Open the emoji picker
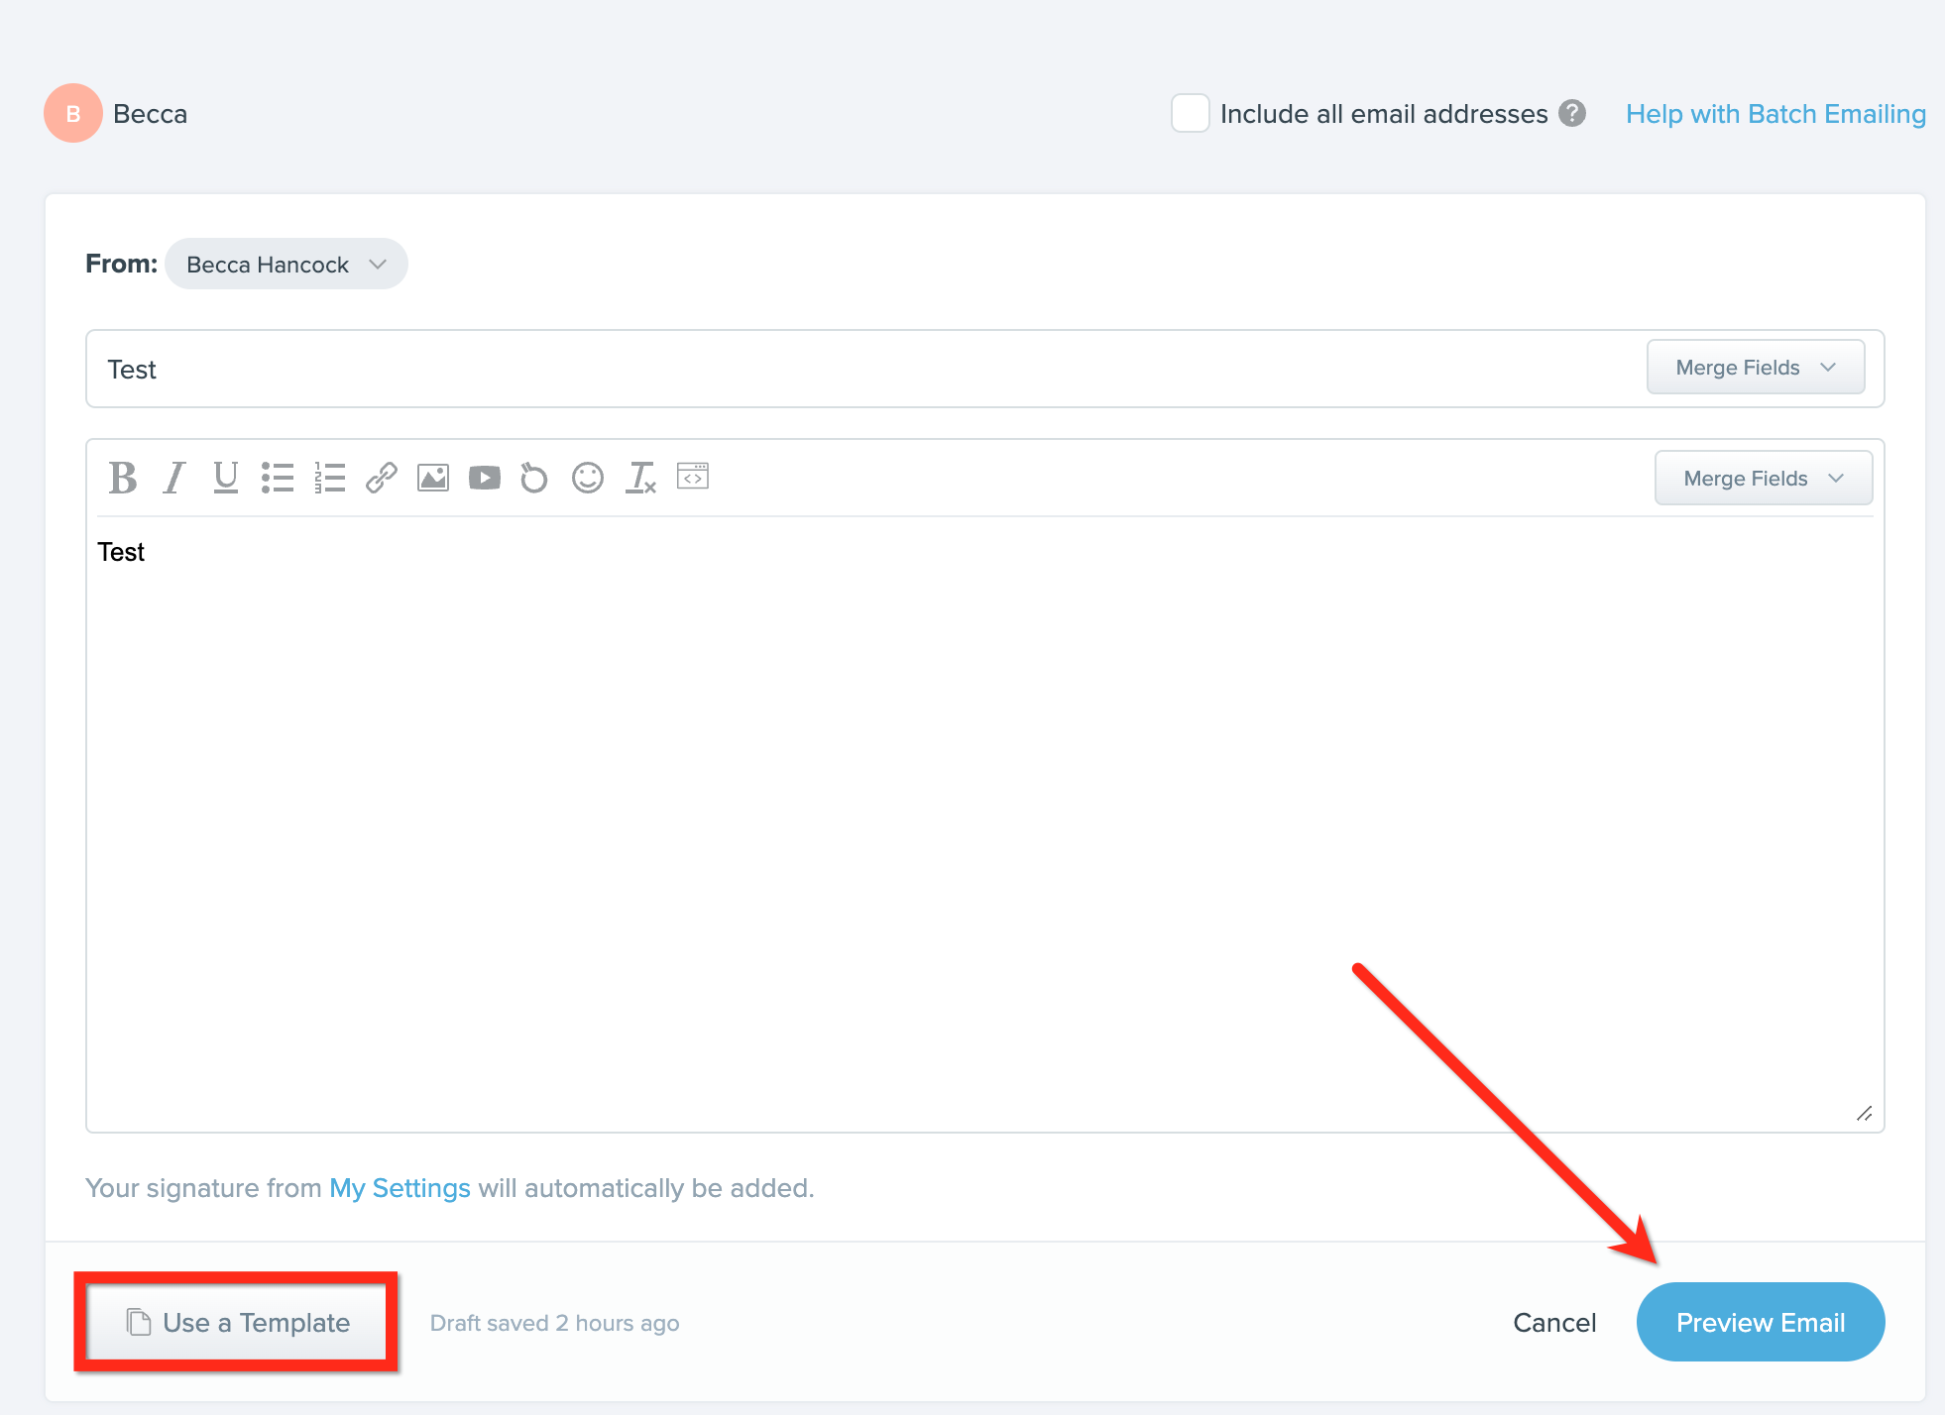 point(588,478)
